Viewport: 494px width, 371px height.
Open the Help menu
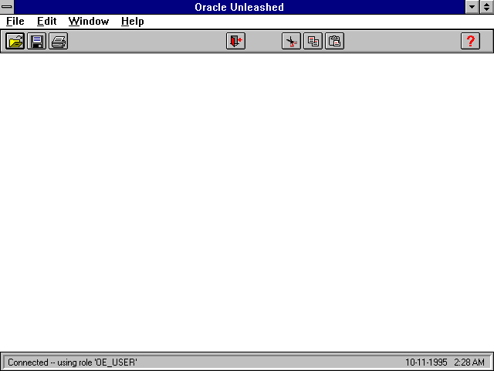[132, 22]
